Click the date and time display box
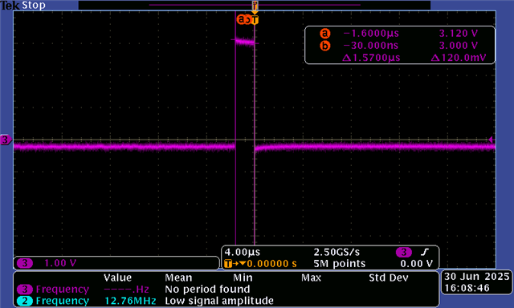The image size is (514, 308). tap(476, 282)
